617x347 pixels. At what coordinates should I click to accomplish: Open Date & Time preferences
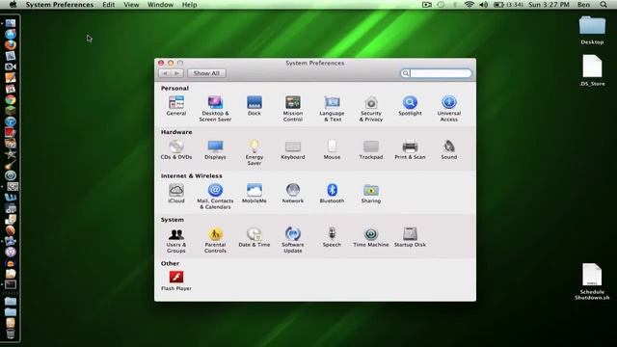pos(255,237)
